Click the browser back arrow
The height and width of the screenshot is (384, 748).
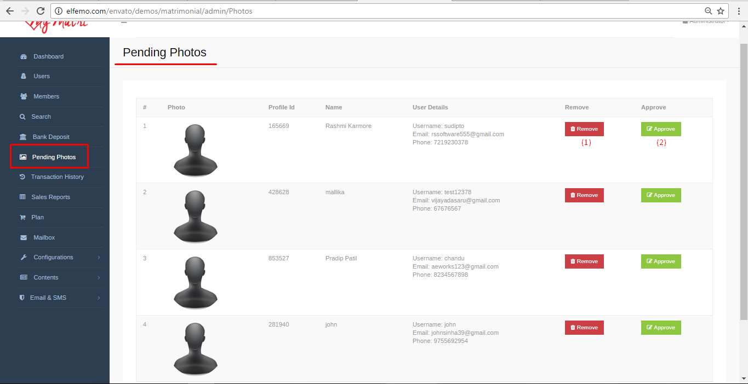9,11
